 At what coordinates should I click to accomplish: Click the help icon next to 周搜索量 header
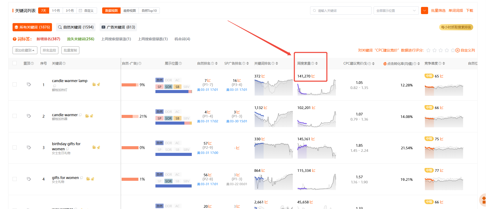coord(313,63)
